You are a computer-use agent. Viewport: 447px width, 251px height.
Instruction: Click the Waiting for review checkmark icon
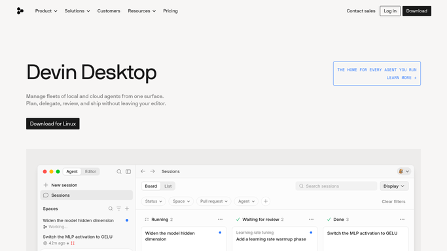coord(238,220)
